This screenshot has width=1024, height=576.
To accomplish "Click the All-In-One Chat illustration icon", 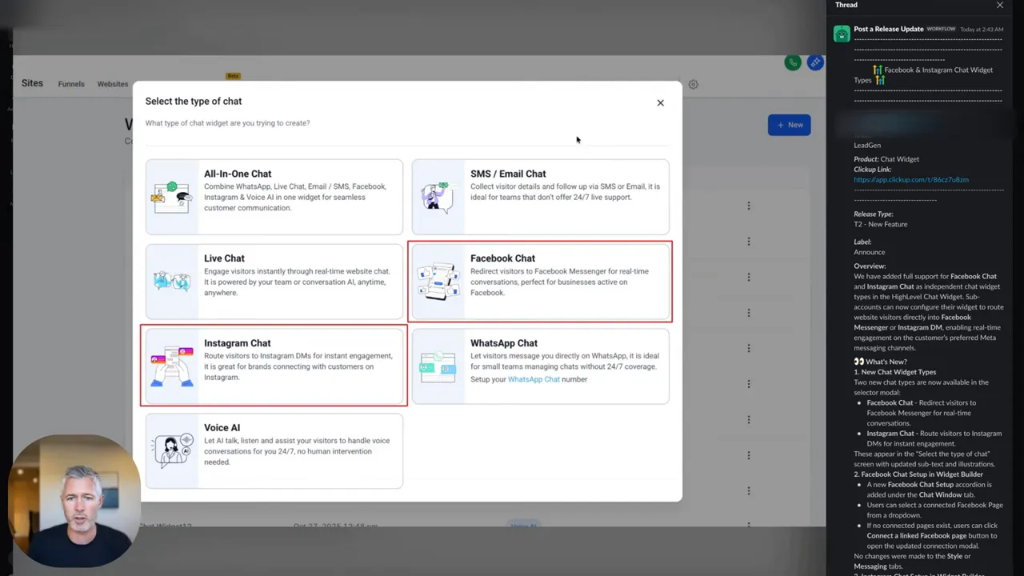I will (x=172, y=197).
